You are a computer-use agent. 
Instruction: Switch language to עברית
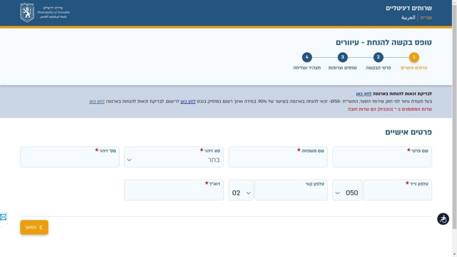click(x=426, y=18)
